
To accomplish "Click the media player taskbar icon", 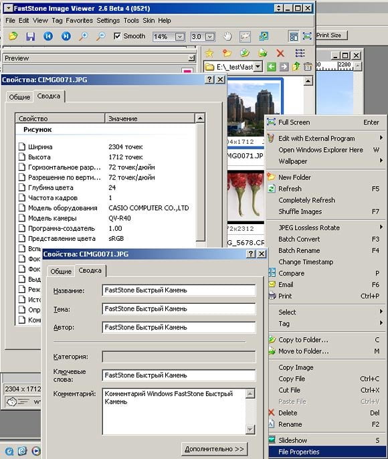I will point(36,451).
